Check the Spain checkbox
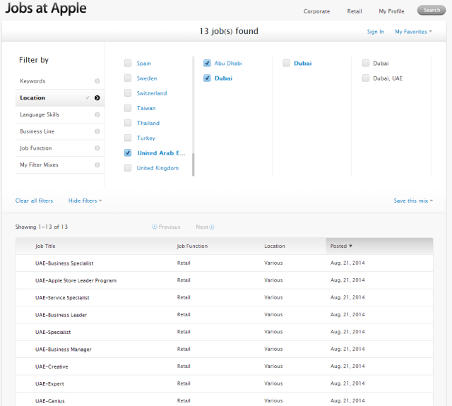This screenshot has height=406, width=452. tap(128, 63)
